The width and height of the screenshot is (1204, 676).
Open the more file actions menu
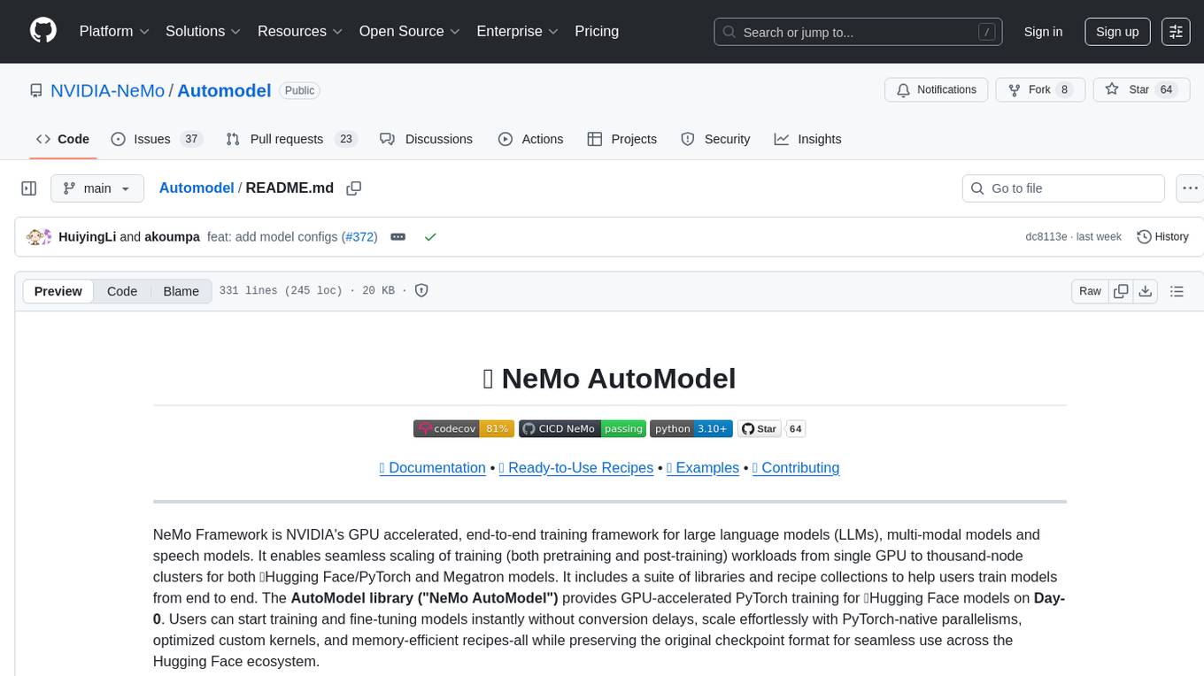[x=1190, y=188]
